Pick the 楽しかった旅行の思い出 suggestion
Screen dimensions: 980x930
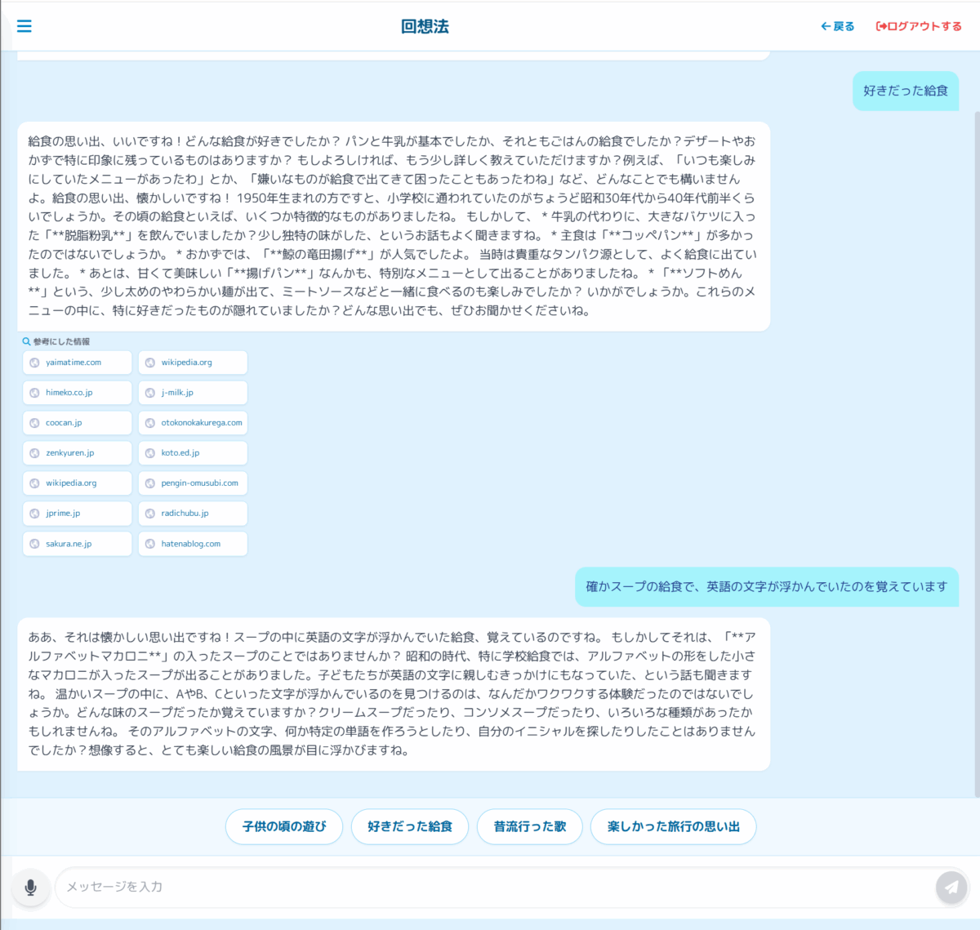tap(673, 826)
